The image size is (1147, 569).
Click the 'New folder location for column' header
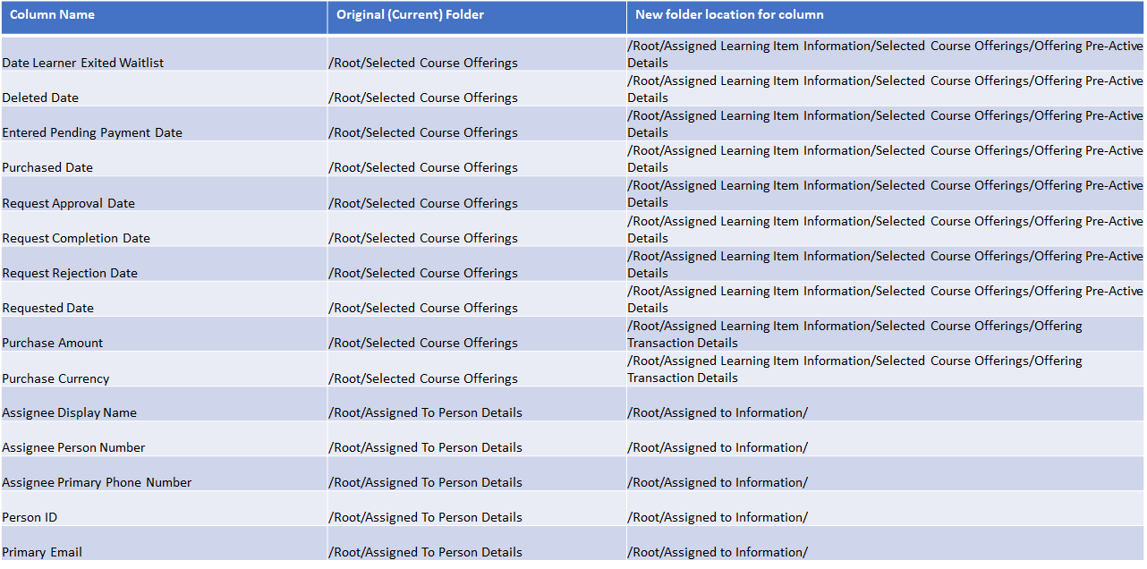point(886,18)
